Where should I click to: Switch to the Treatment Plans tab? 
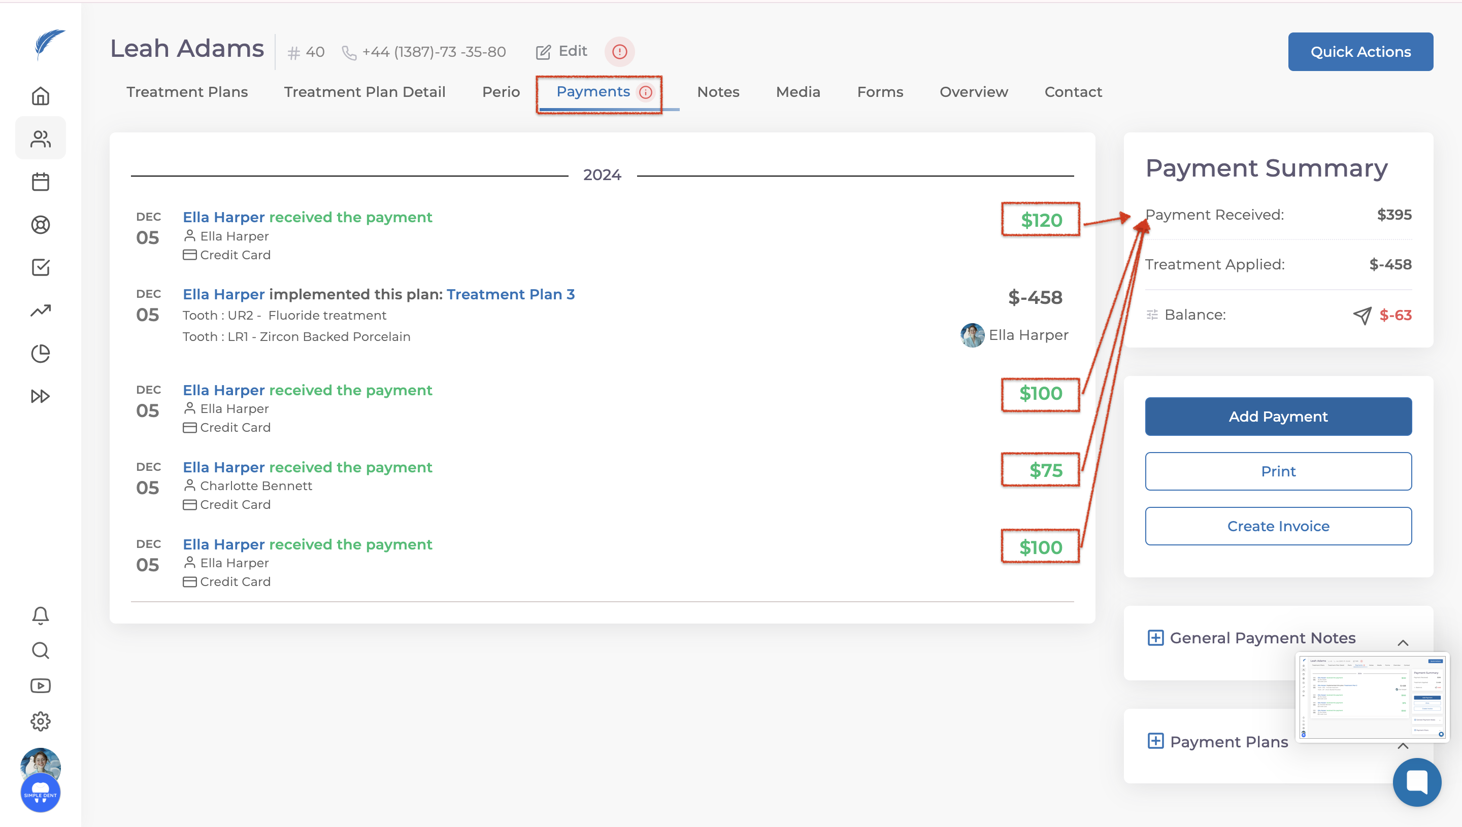(187, 92)
